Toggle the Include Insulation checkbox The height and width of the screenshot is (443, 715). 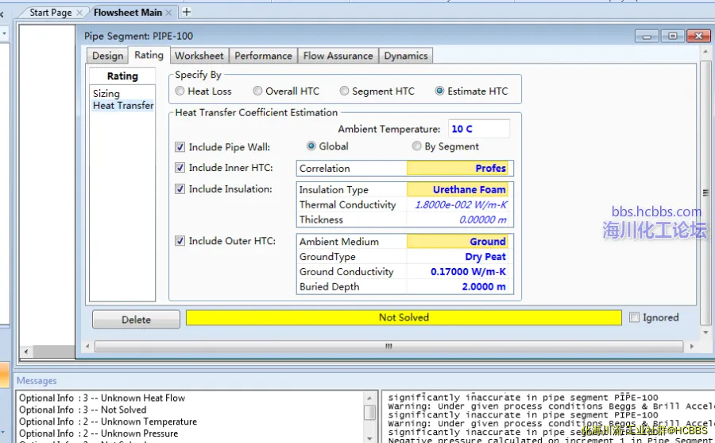(x=180, y=189)
